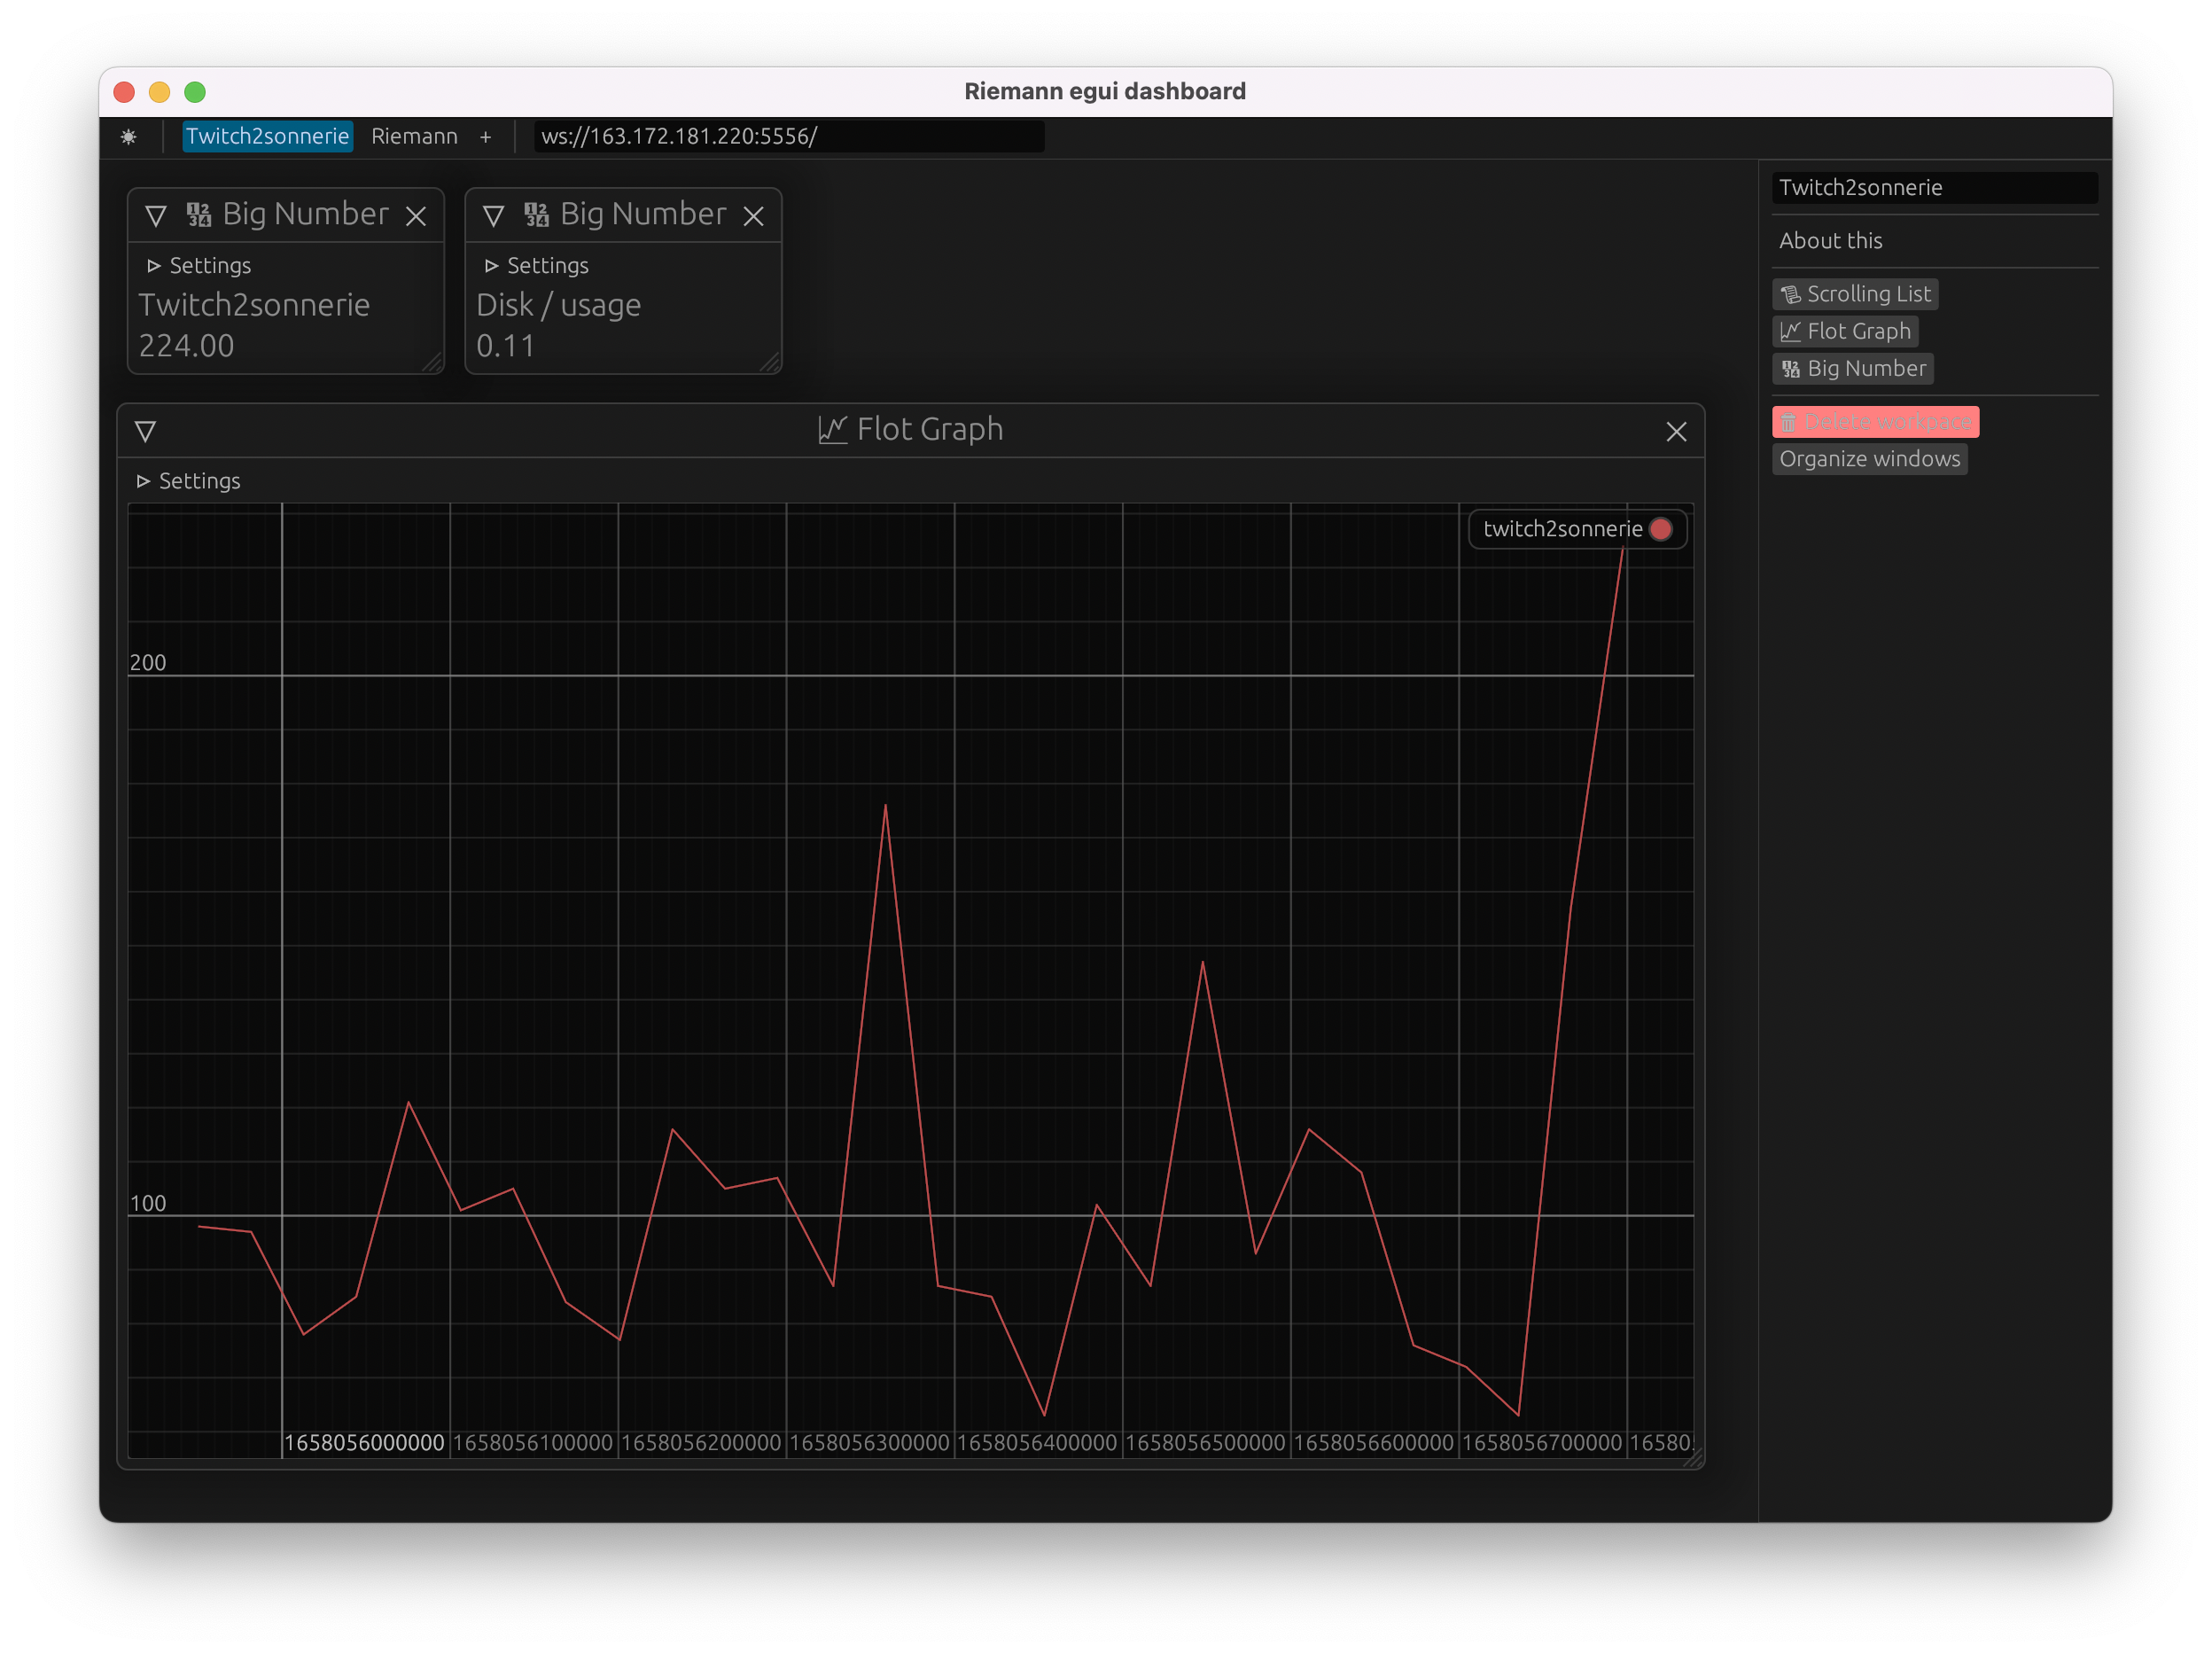Image resolution: width=2212 pixels, height=1654 pixels.
Task: Collapse the Twitch2sonnerie Big Number window triangle
Action: [155, 215]
